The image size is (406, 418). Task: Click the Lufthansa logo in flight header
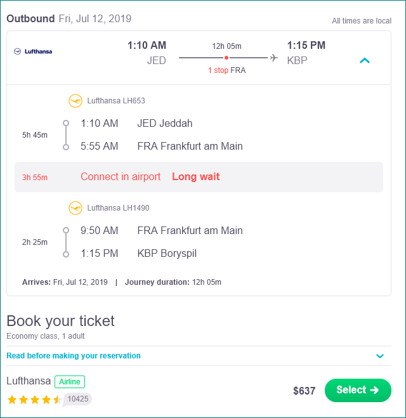[33, 51]
